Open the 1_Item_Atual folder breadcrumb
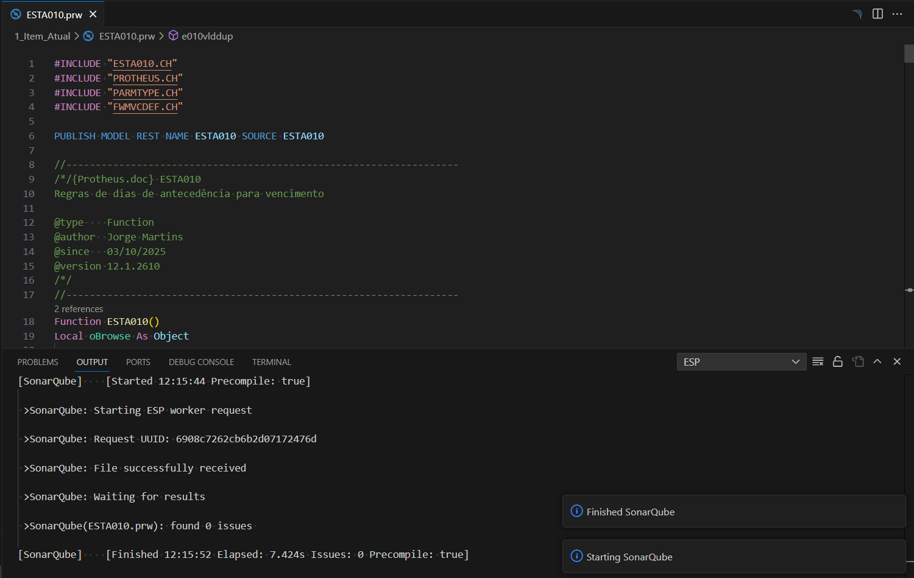This screenshot has width=914, height=578. click(42, 36)
